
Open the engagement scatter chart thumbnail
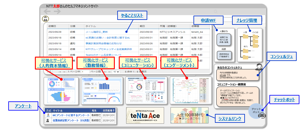point(190,91)
